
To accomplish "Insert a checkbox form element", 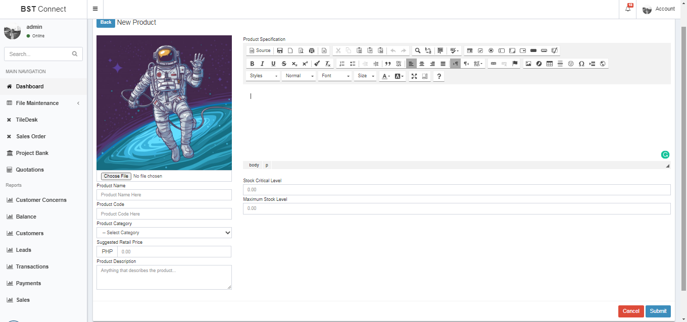I will click(480, 50).
